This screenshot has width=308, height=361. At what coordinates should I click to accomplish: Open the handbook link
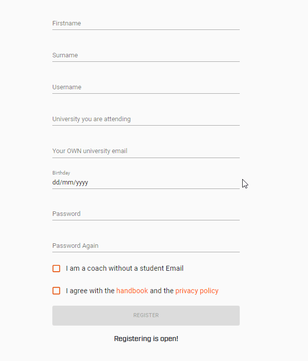coord(132,291)
